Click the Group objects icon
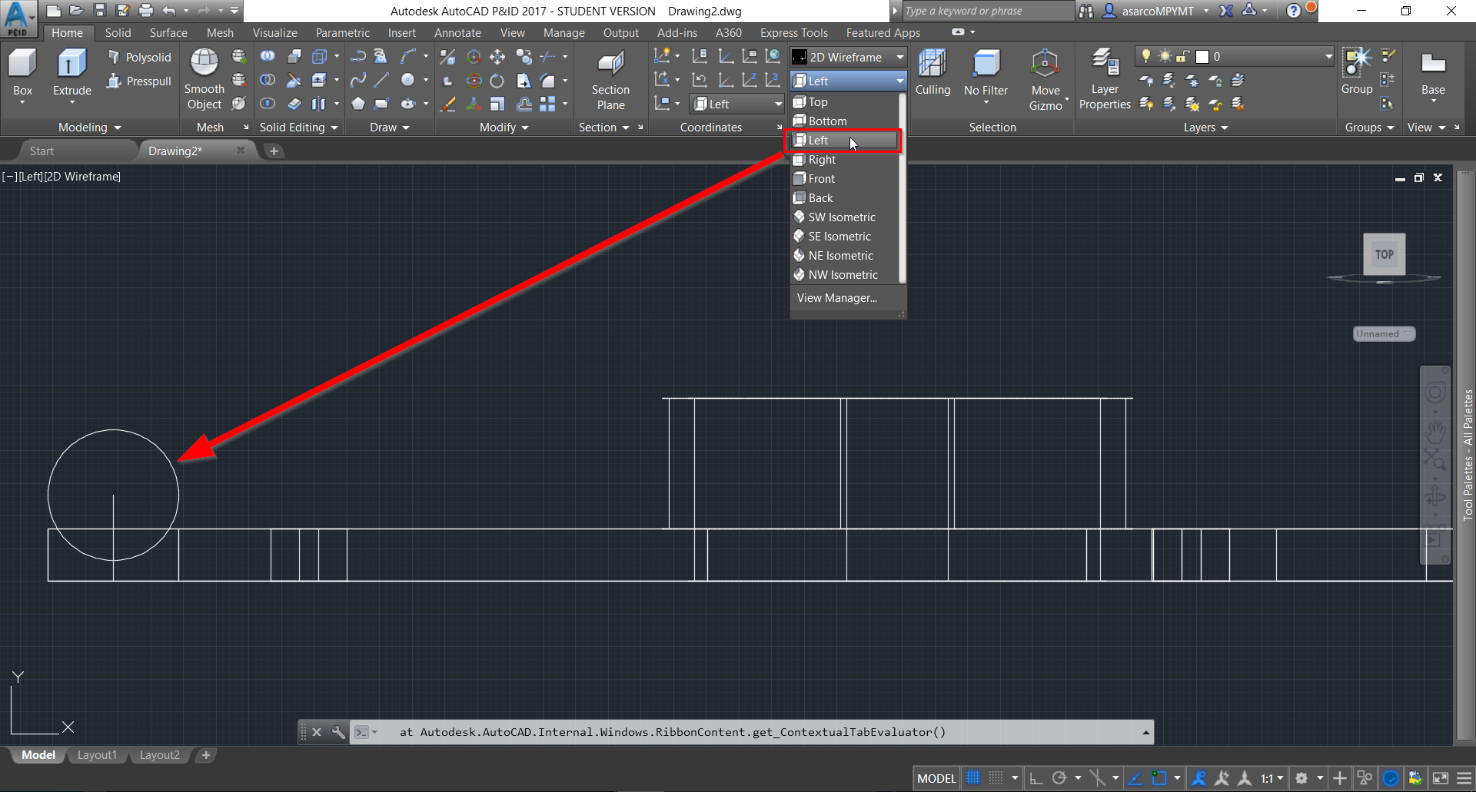 click(1357, 71)
